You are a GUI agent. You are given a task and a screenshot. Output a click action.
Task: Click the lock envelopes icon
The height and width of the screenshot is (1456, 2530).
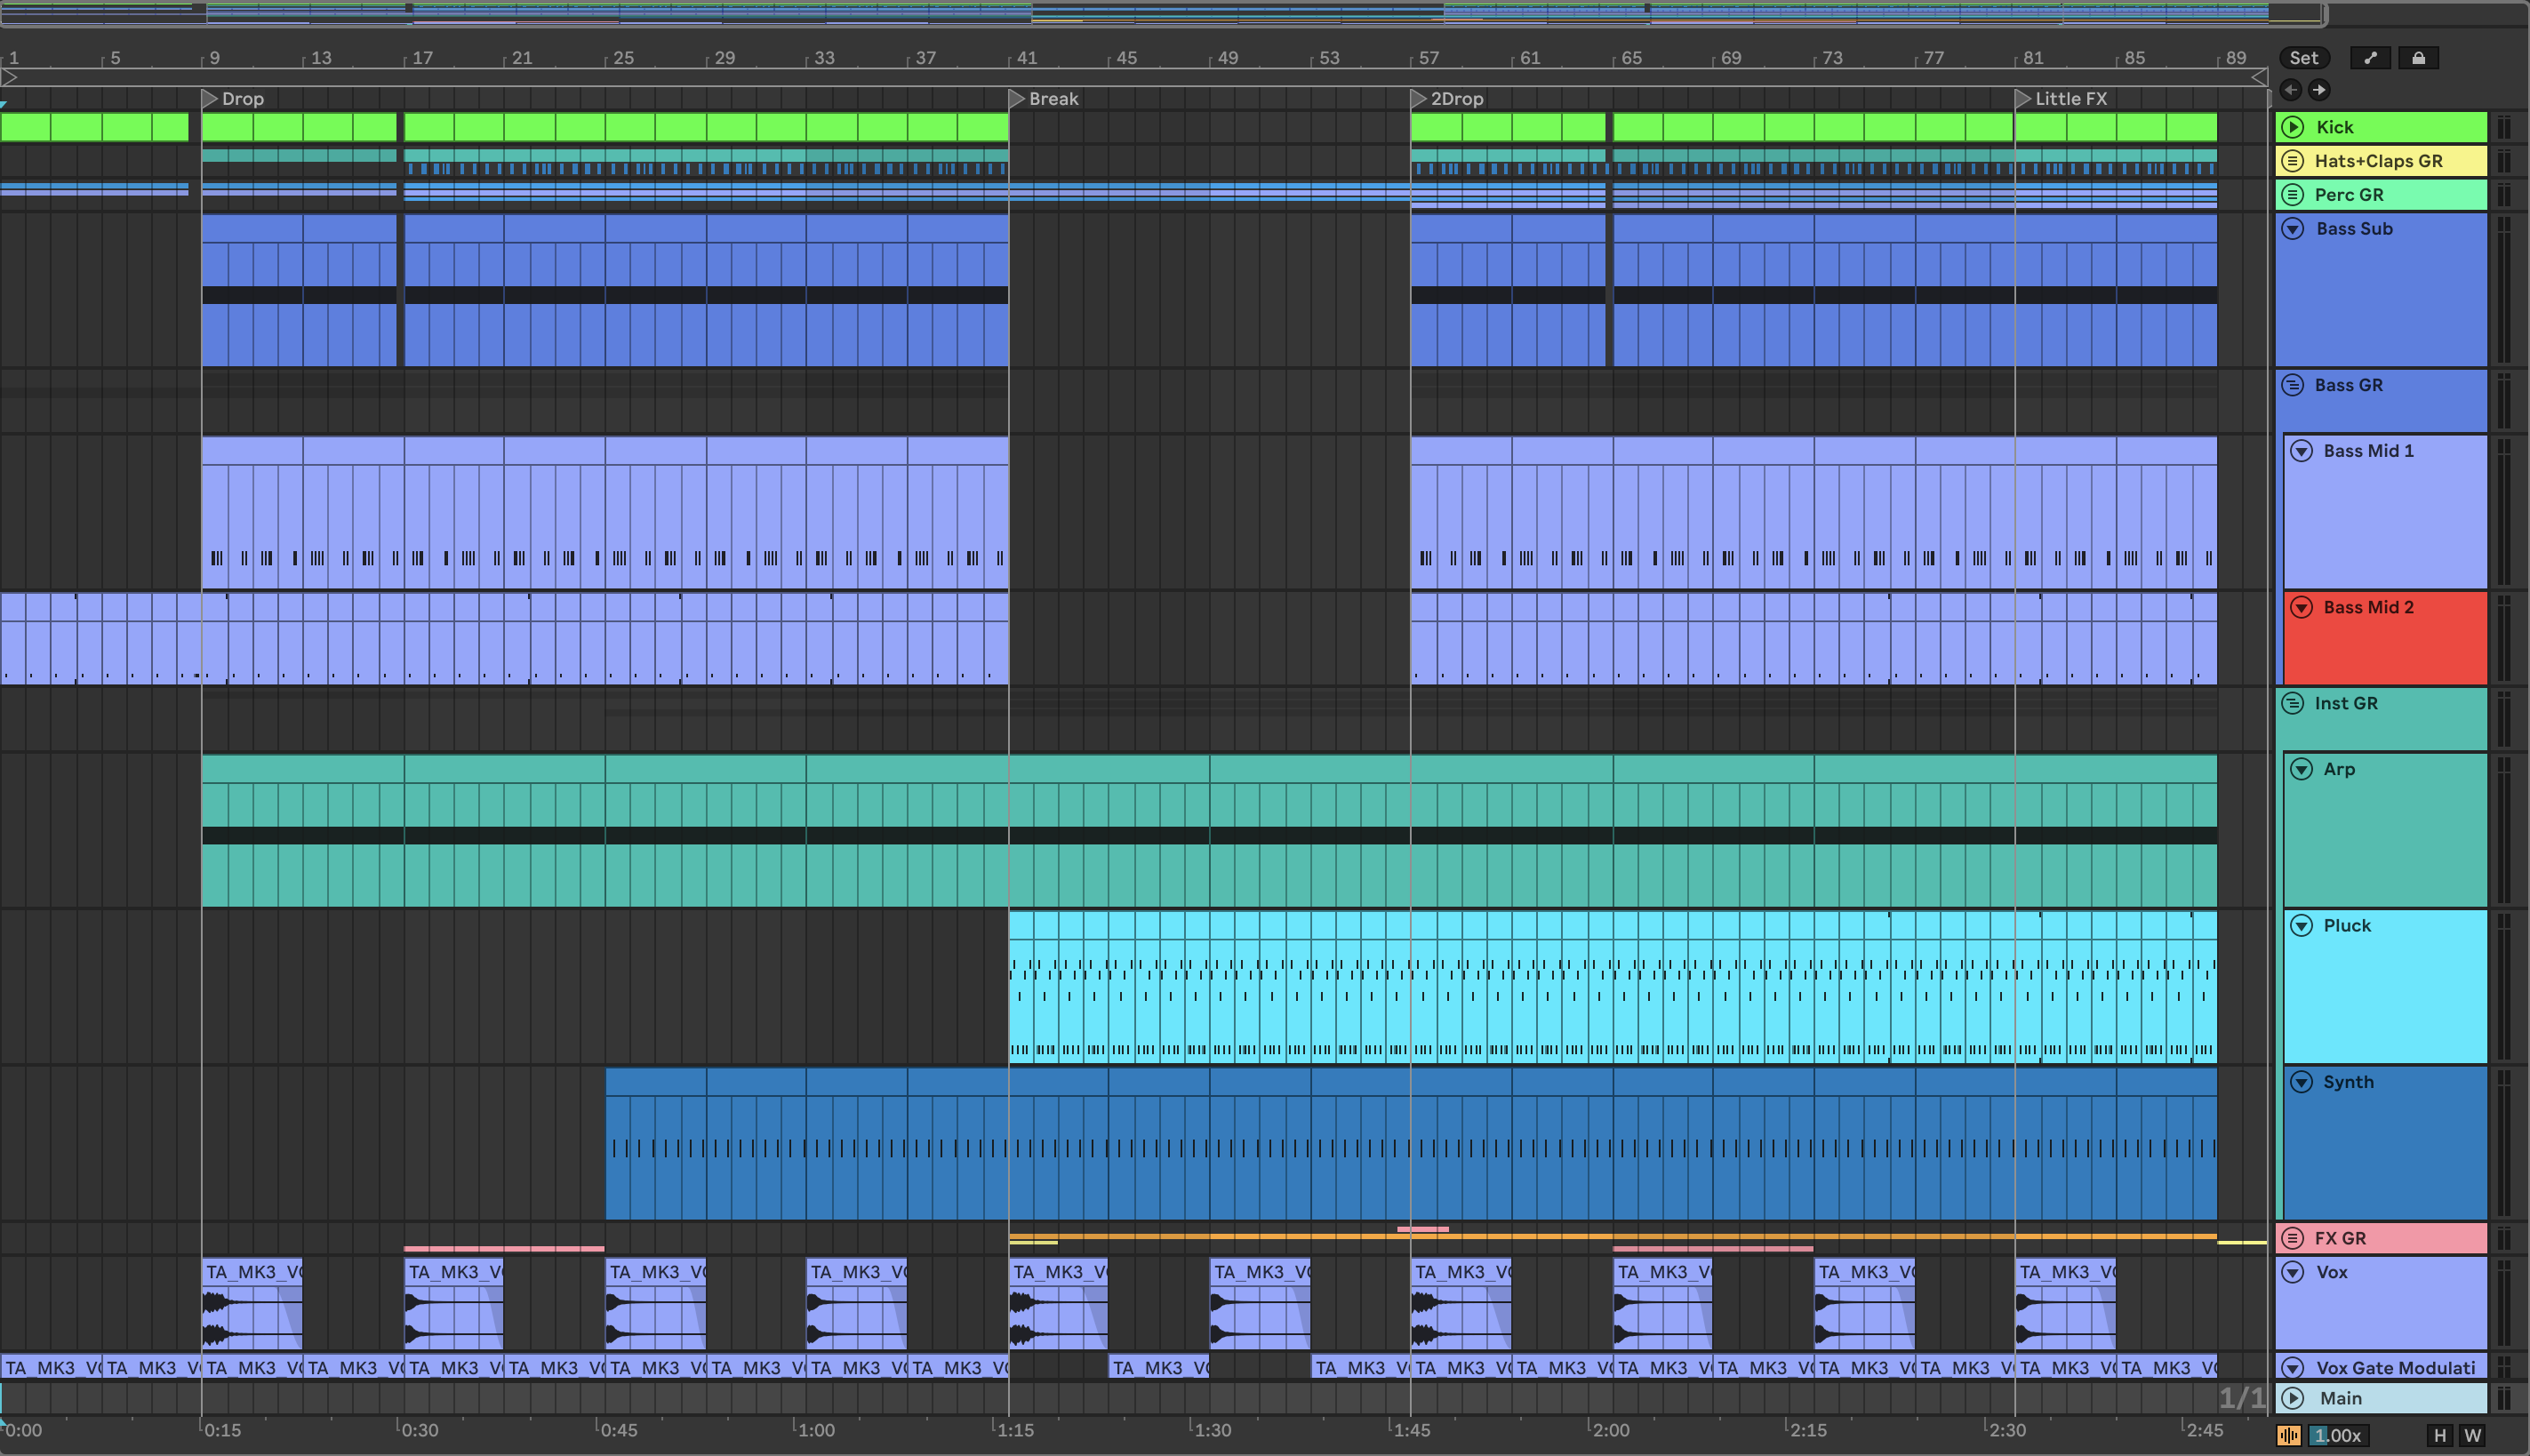[2418, 58]
